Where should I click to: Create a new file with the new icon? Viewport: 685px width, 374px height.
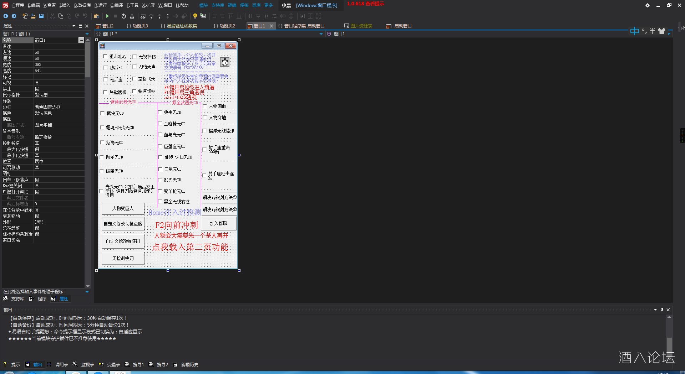(25, 16)
